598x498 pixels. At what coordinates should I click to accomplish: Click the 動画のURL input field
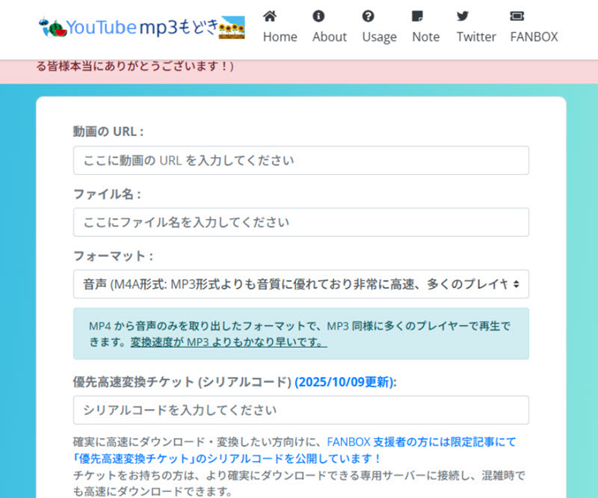(299, 160)
